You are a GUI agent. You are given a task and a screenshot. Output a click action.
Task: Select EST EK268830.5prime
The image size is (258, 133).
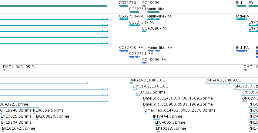point(52,116)
